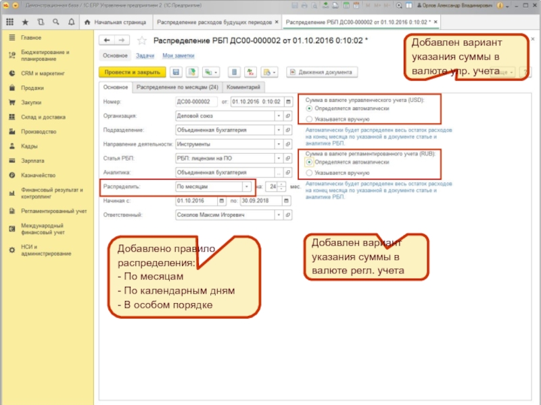
Task: Add document to favorites with star outline
Action: (142, 40)
